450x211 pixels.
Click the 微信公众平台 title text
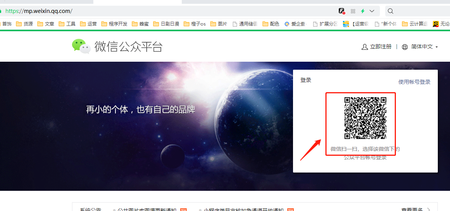click(x=128, y=47)
